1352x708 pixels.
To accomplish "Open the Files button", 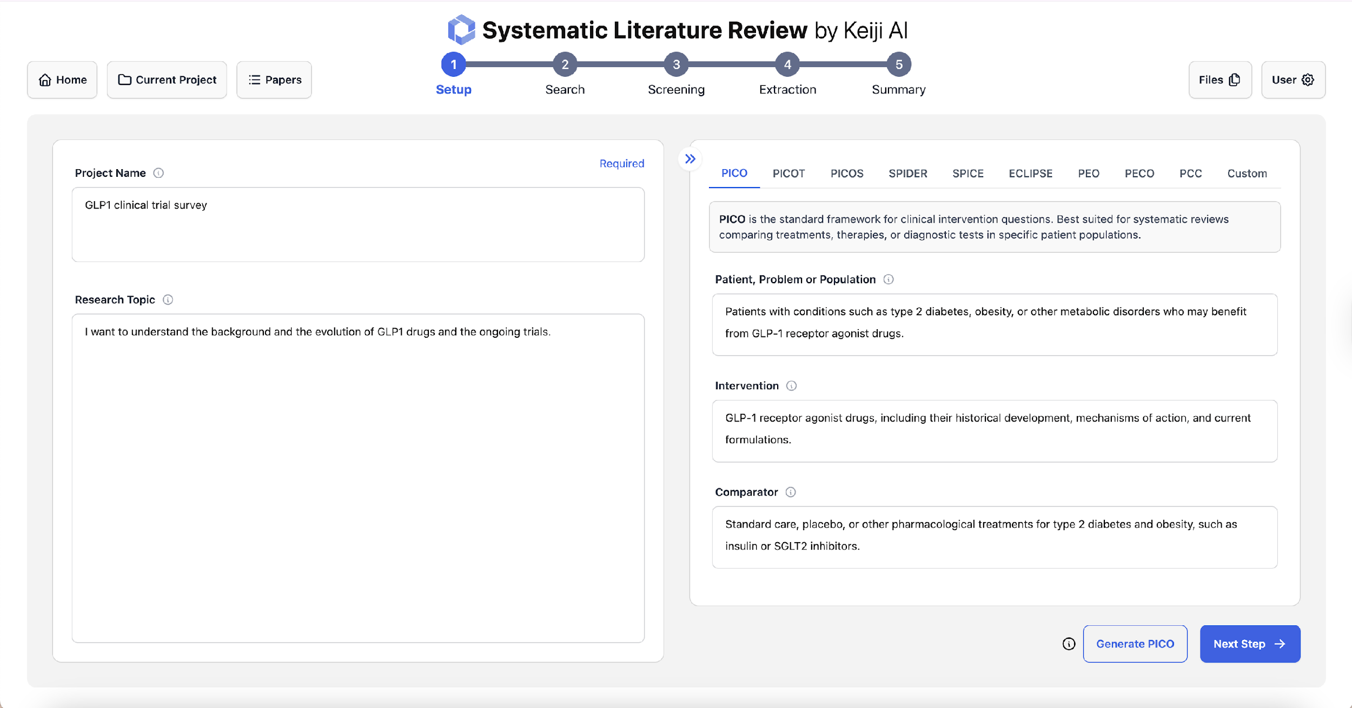I will [x=1220, y=80].
